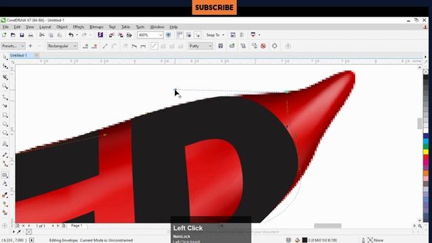Click the blue color swatch in palette
Screen dimensions: 432x243
pos(426,136)
